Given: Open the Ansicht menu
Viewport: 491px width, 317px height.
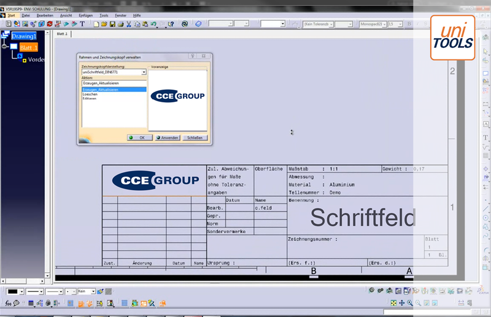Looking at the screenshot, I should [x=66, y=15].
